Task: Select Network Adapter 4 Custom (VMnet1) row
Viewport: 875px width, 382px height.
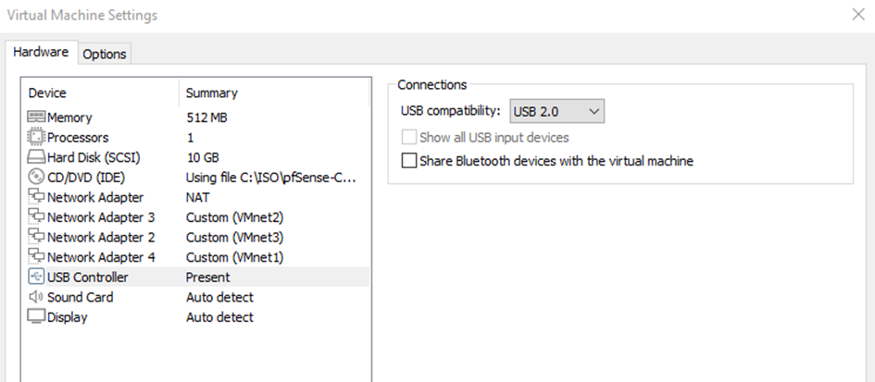Action: tap(195, 258)
